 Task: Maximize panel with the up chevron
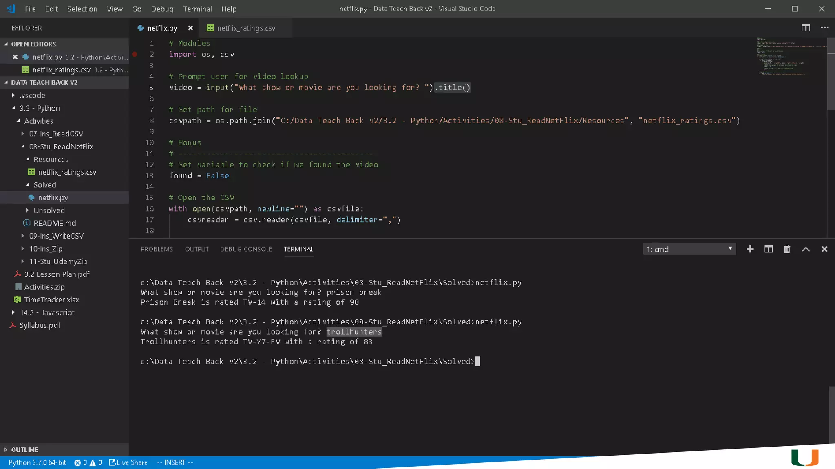[806, 249]
